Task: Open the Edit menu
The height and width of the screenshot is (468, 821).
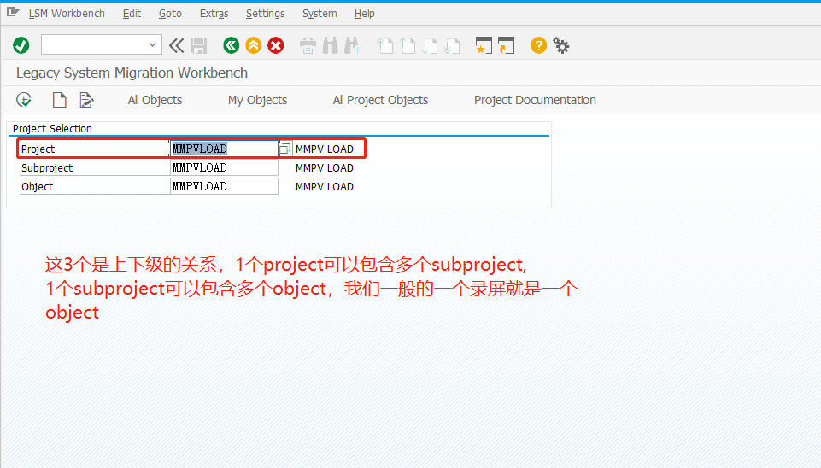Action: tap(132, 13)
